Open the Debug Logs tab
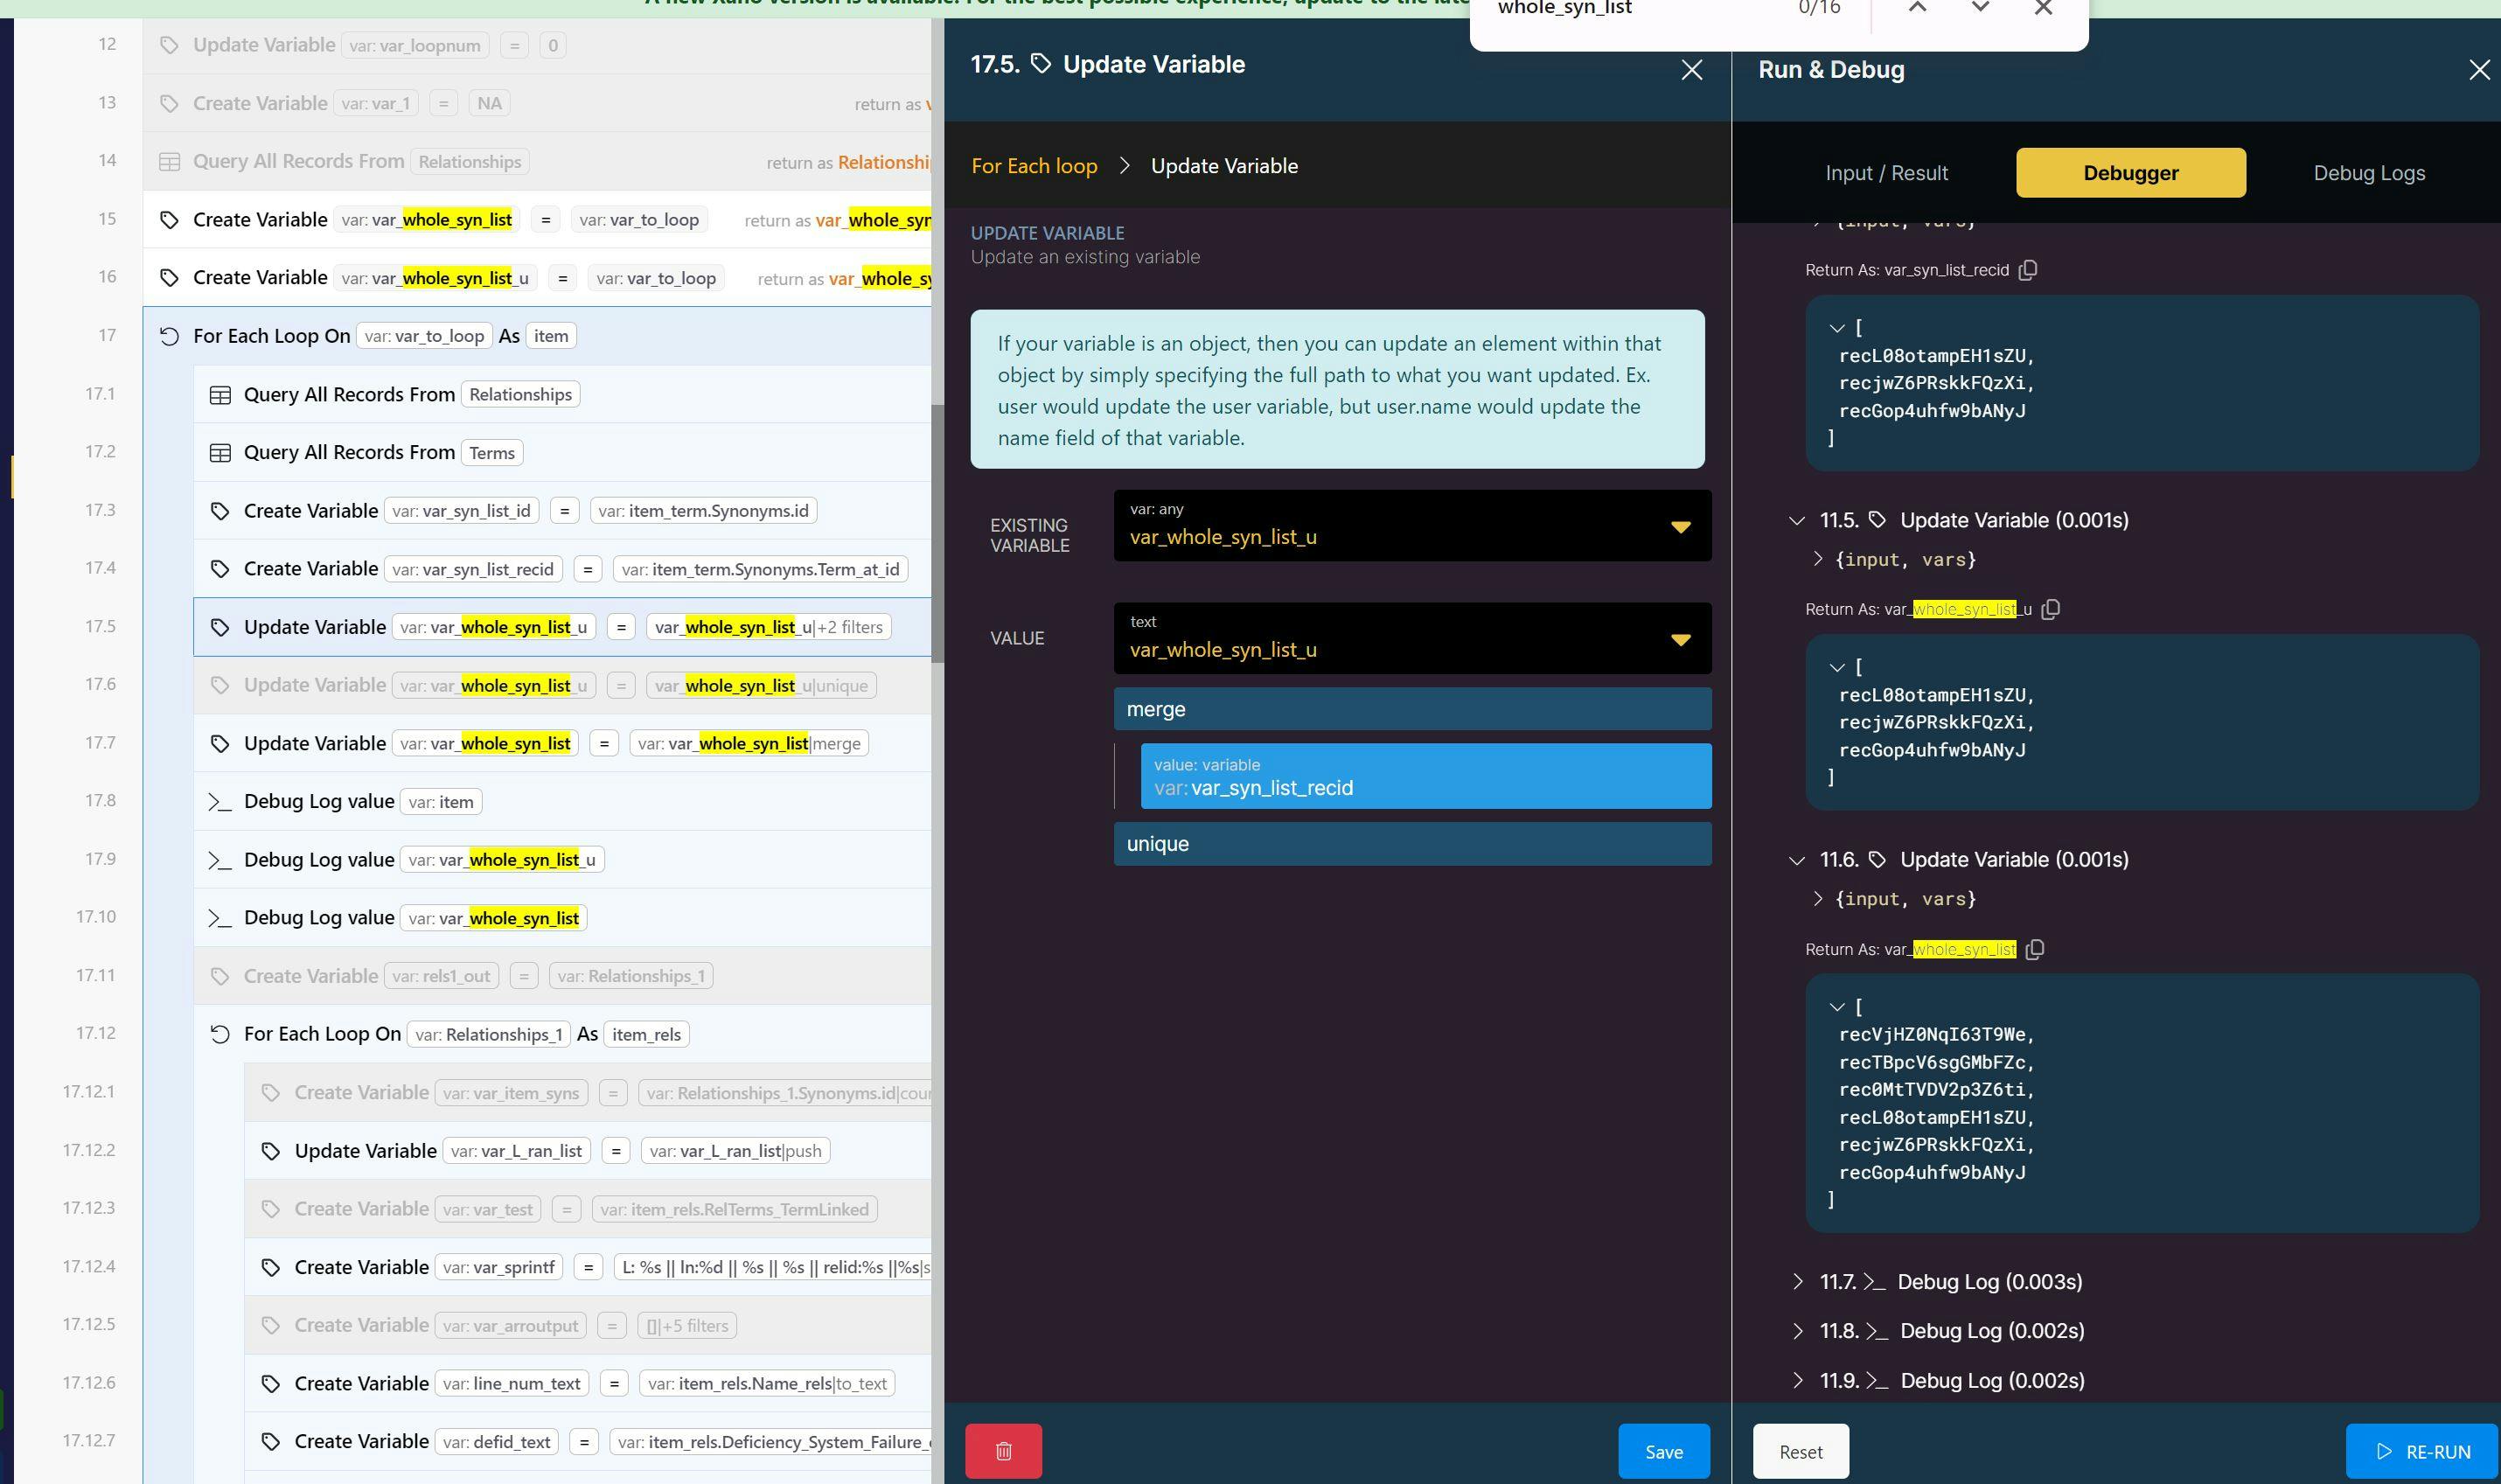The width and height of the screenshot is (2501, 1484). pos(2368,173)
